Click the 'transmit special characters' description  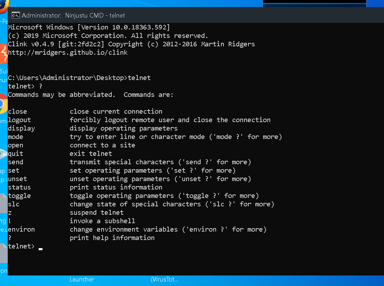click(161, 162)
